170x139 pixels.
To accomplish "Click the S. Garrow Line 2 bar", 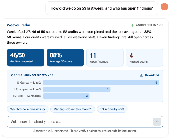I will tap(101, 83).
